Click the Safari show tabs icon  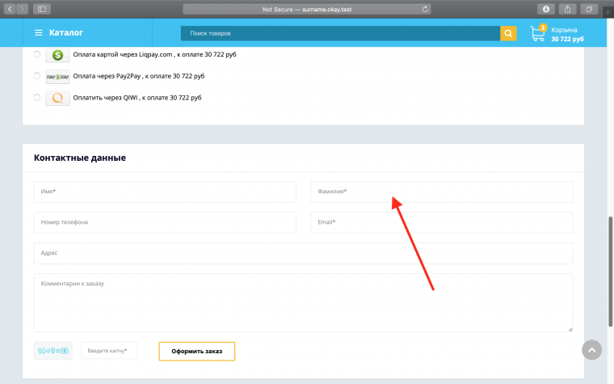(590, 9)
